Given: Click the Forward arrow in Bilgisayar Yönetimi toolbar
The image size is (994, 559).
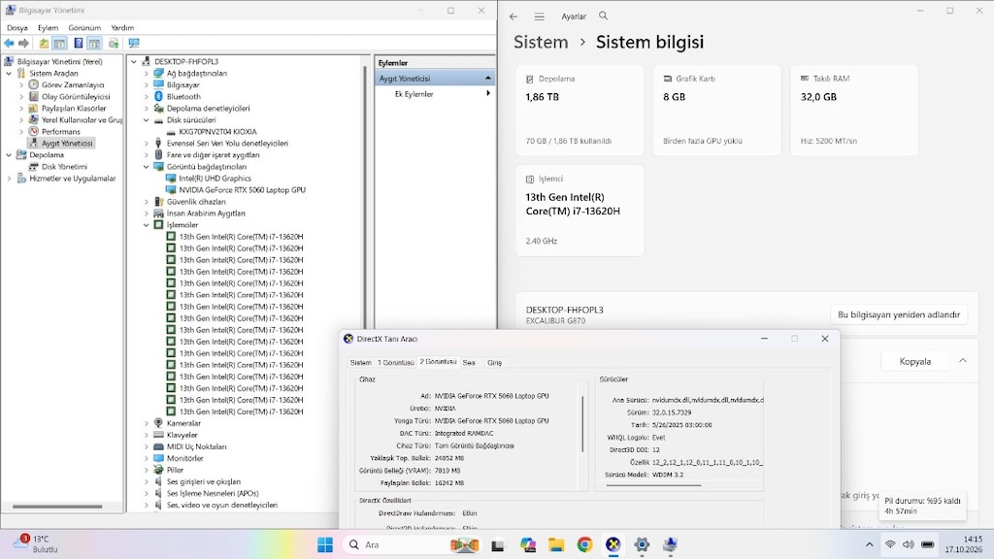Looking at the screenshot, I should tap(23, 43).
